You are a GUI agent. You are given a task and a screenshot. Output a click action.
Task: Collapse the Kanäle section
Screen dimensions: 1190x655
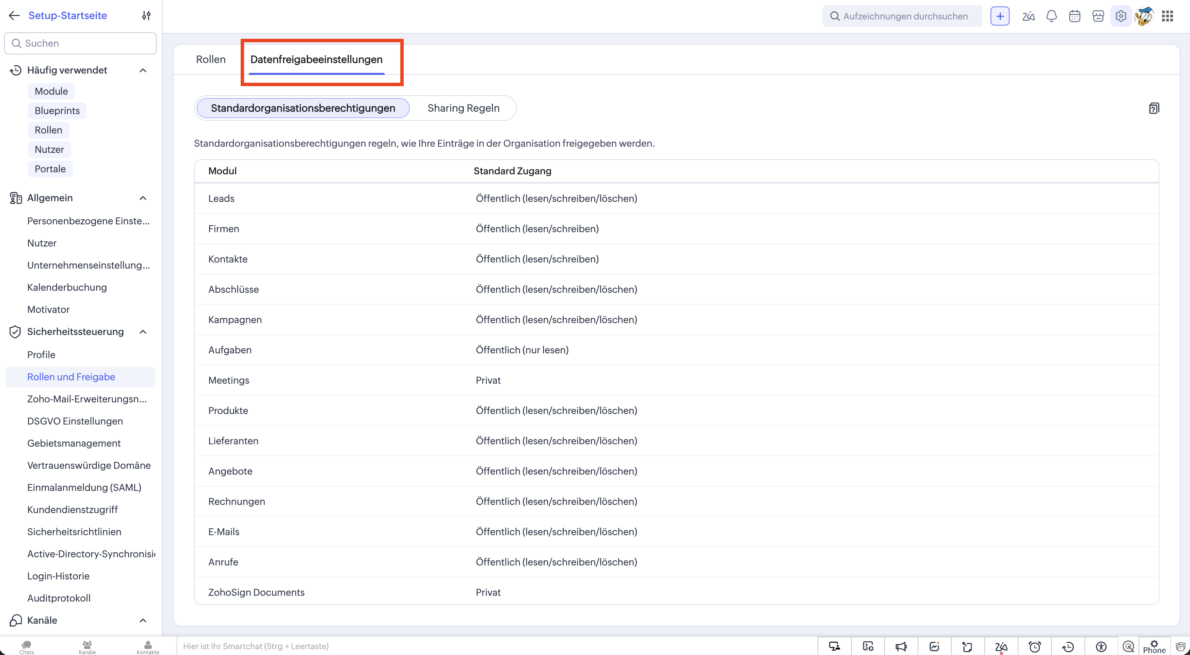click(143, 620)
